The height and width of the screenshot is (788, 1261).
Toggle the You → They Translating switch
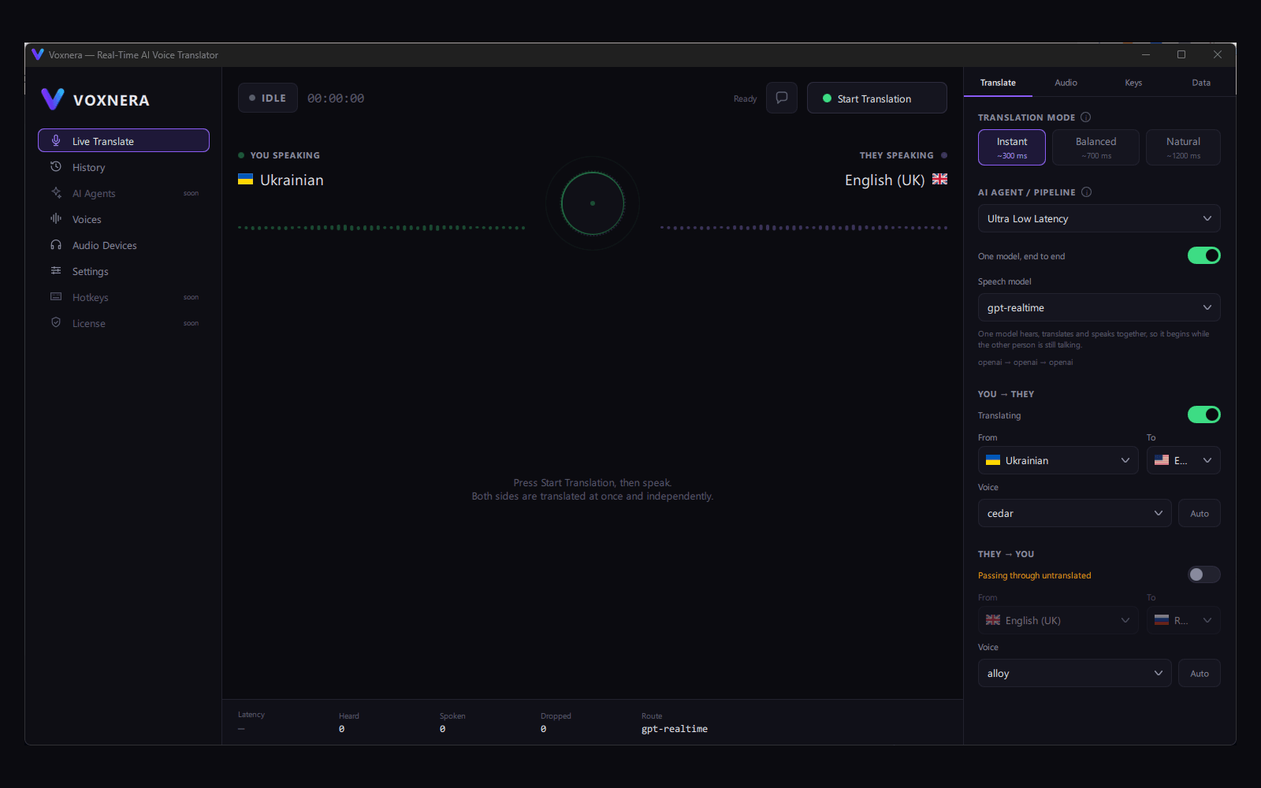coord(1203,414)
